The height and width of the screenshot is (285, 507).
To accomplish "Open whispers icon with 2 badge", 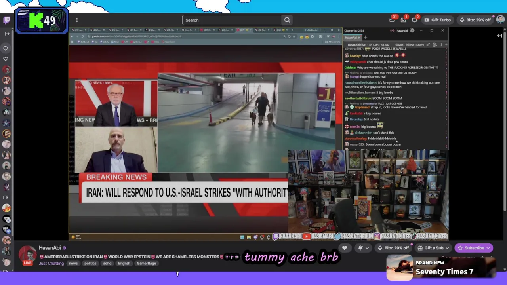I will pos(415,20).
